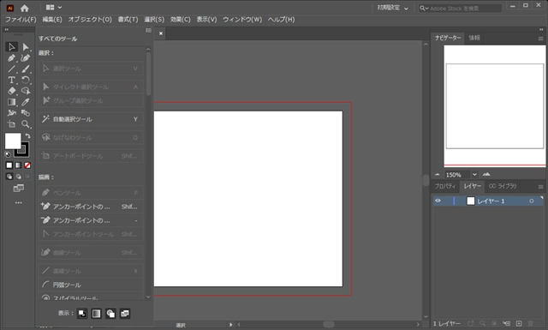Enable Draw Behind mode

point(19,177)
